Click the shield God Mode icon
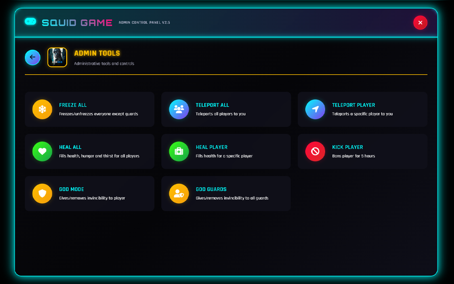The width and height of the screenshot is (454, 284). click(x=42, y=193)
